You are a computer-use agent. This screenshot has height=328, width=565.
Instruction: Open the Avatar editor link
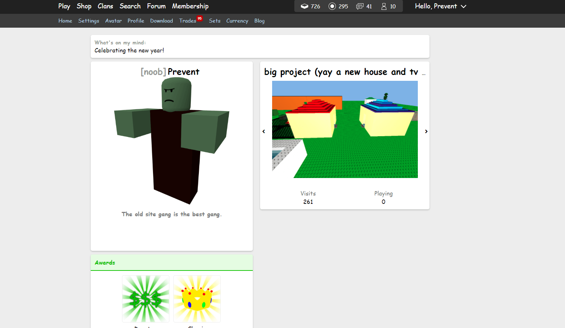click(x=113, y=21)
